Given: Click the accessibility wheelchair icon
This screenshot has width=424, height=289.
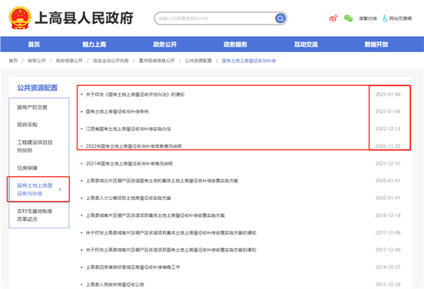Looking at the screenshot, I should click(385, 18).
